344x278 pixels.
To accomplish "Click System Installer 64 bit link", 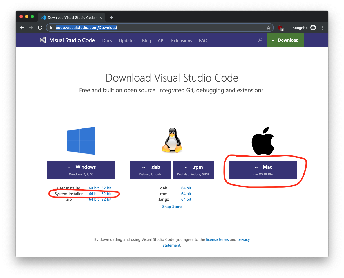I will (x=94, y=194).
